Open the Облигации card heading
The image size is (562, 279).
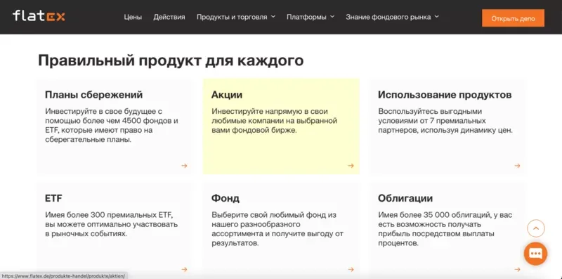click(x=405, y=198)
